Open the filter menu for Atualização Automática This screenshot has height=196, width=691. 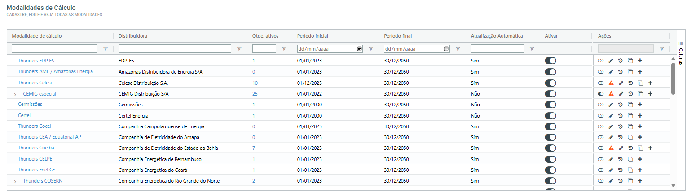pyautogui.click(x=532, y=49)
